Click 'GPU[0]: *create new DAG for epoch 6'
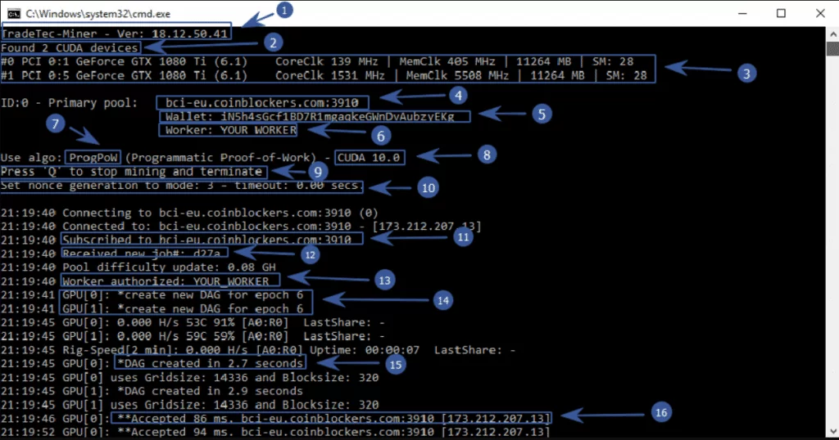Screen dimensions: 839x440 click(183, 294)
